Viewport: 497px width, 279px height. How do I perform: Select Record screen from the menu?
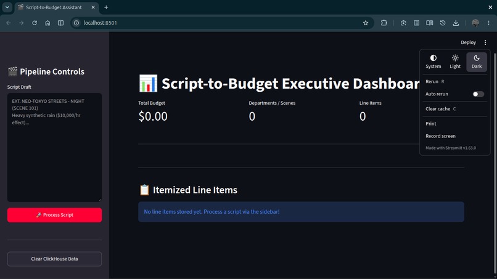click(455, 136)
